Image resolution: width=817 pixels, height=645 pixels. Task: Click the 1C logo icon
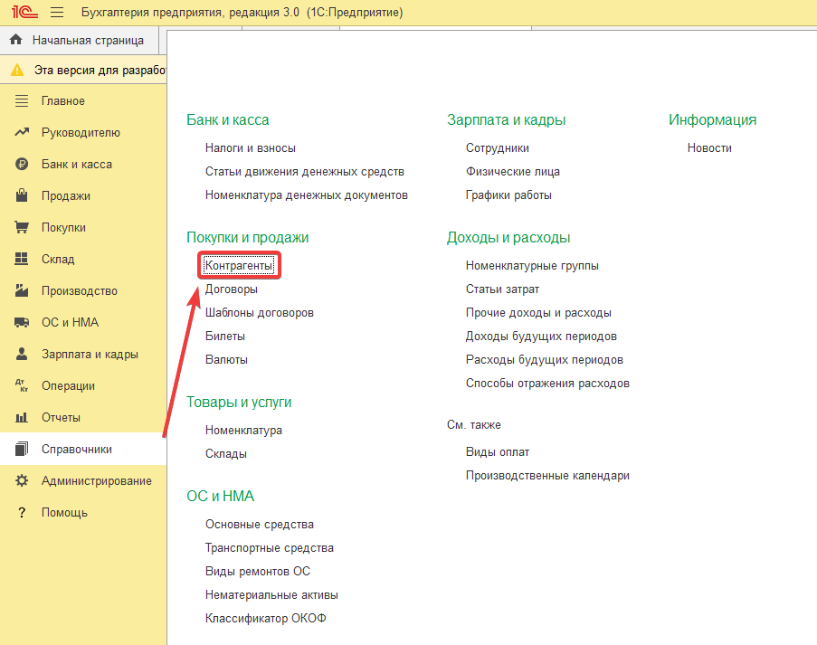pyautogui.click(x=22, y=13)
